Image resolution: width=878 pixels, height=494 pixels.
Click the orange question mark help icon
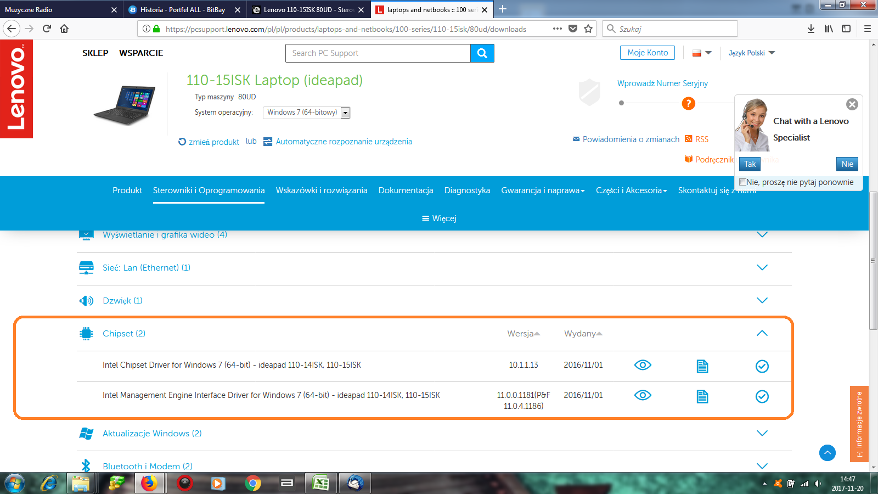point(688,103)
